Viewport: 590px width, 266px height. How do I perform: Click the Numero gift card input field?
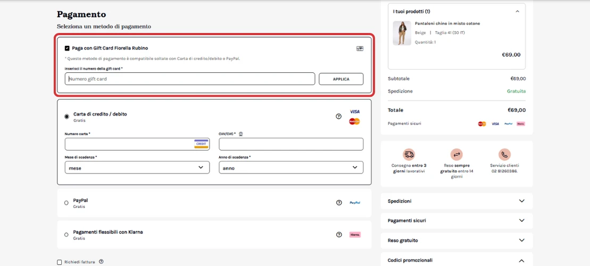point(190,79)
